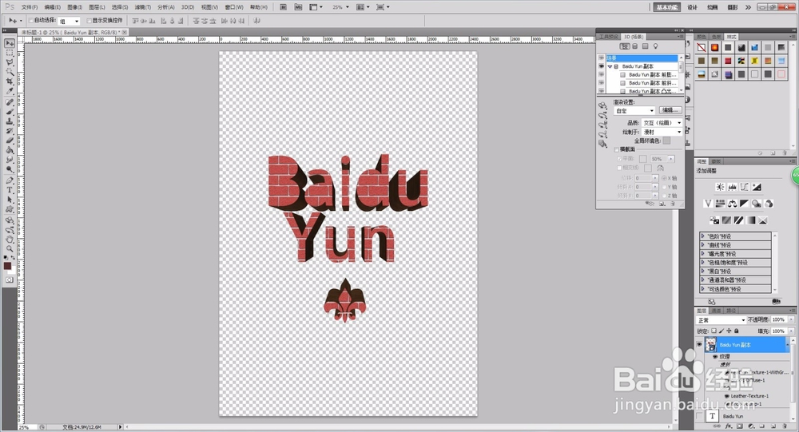Select the Eyedropper tool
The height and width of the screenshot is (432, 799).
coord(9,92)
